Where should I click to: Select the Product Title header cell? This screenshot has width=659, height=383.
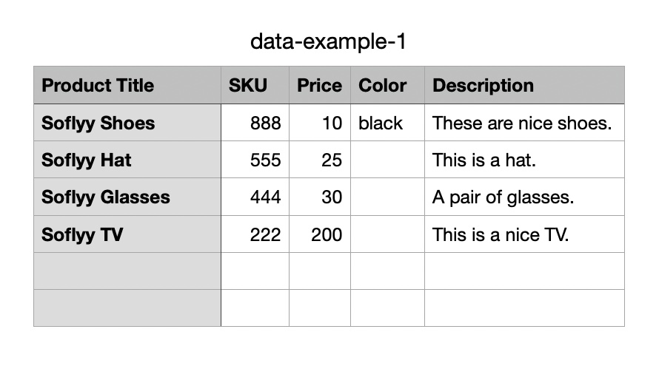(x=127, y=85)
